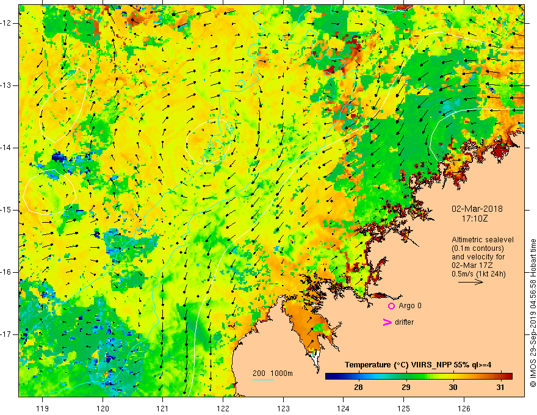Click the longitude axis label 122

[223, 408]
